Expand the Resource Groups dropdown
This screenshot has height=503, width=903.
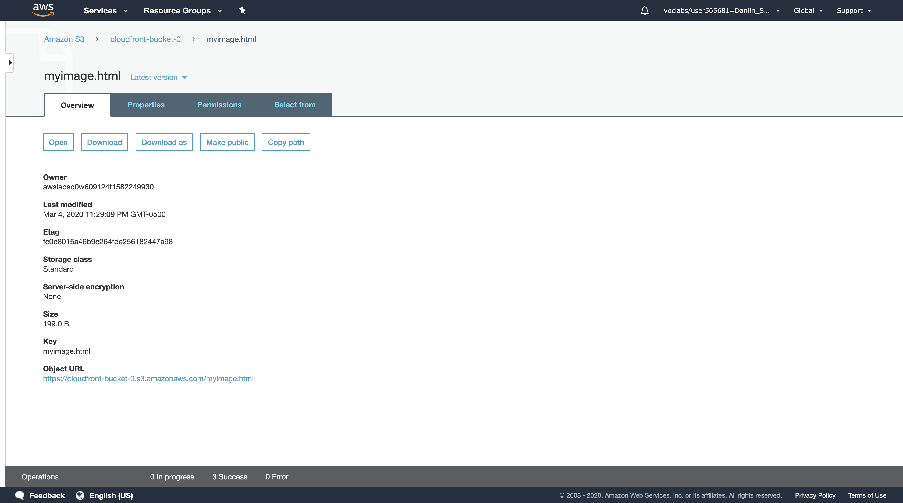pos(183,10)
